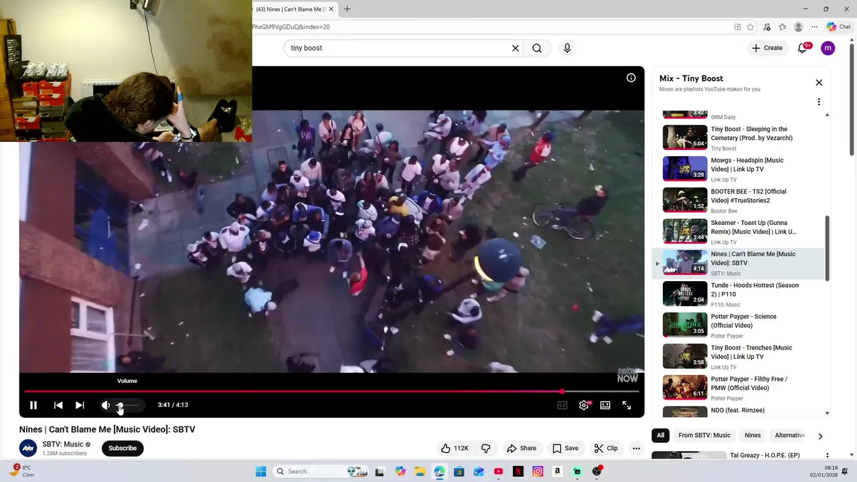Viewport: 857px width, 482px height.
Task: Subscribe to SBTV: Music
Action: click(123, 448)
